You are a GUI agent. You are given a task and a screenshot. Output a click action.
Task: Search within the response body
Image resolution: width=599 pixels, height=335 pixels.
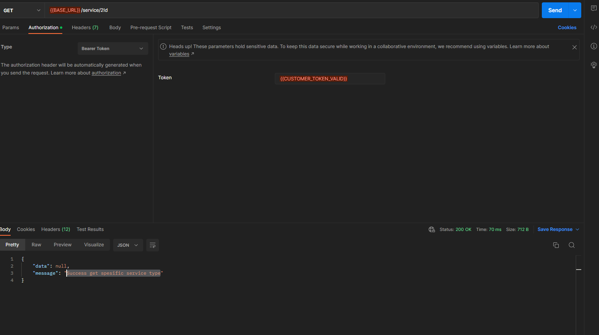pyautogui.click(x=572, y=245)
